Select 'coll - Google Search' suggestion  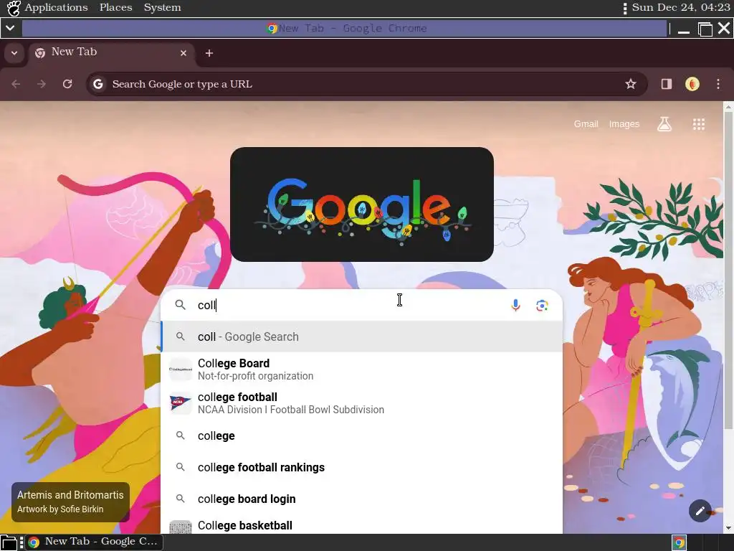tap(362, 336)
